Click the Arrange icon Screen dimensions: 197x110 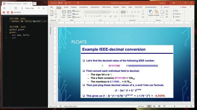[157, 12]
